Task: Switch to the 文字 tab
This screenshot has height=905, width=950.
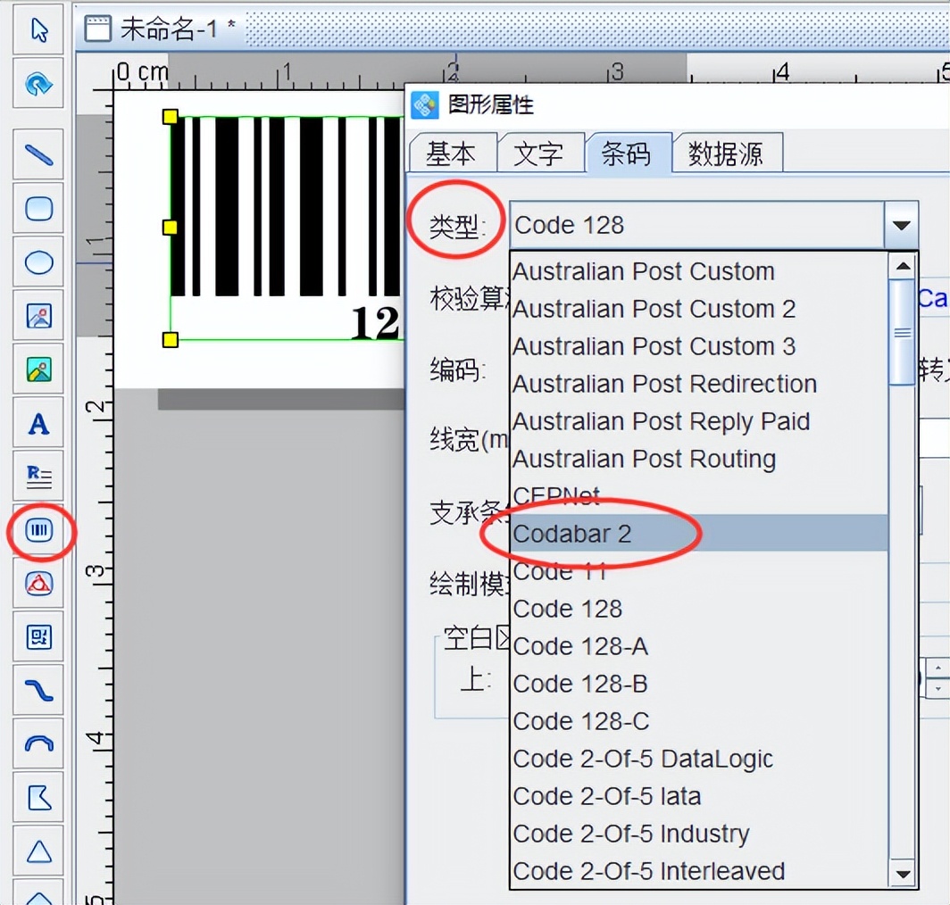Action: (541, 153)
